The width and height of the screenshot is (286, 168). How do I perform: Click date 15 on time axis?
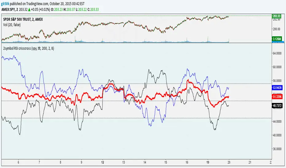point(166,163)
